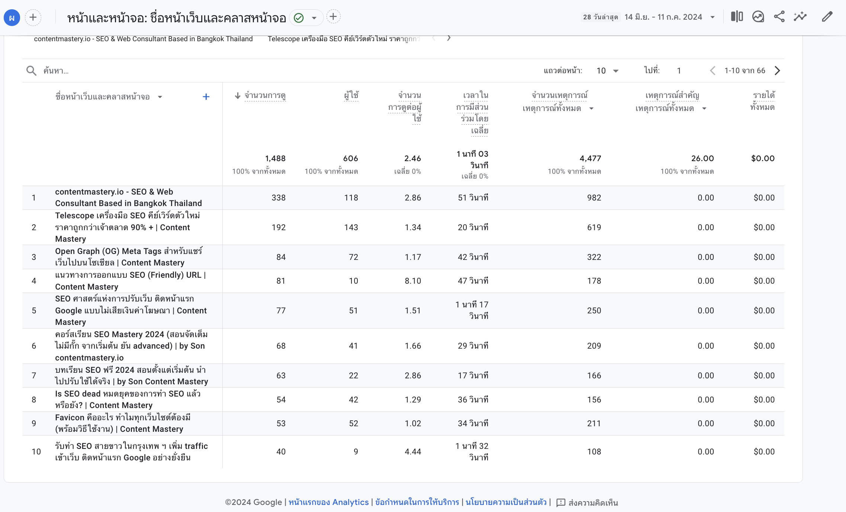This screenshot has width=846, height=512.
Task: Open นโยบายความเป็นส่วนตัว link
Action: click(x=506, y=502)
